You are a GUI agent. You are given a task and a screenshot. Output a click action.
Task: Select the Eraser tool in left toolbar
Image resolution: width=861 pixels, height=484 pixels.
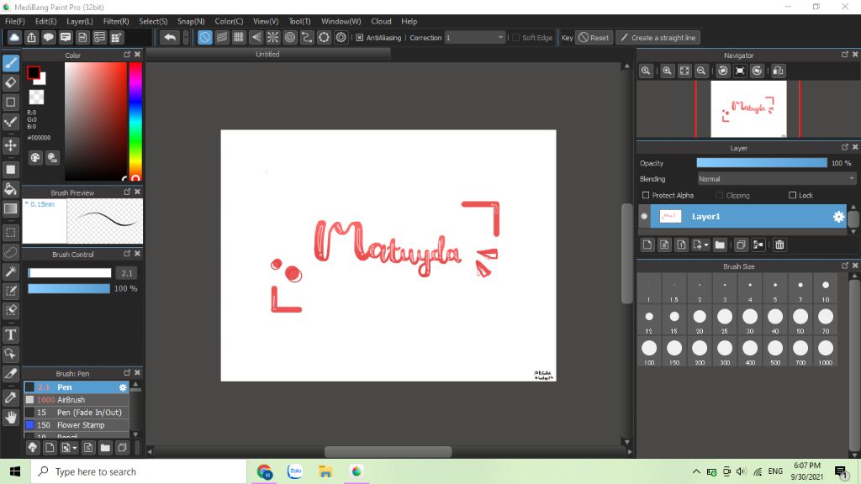click(11, 82)
